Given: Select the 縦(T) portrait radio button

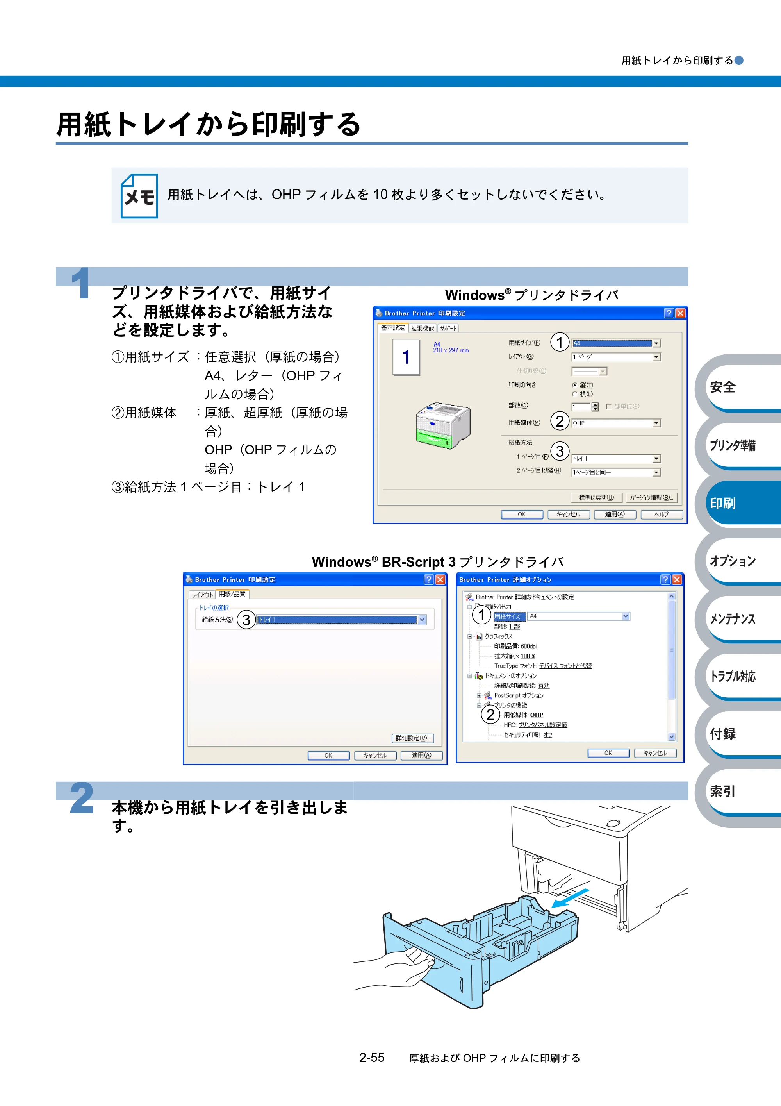Looking at the screenshot, I should pos(574,385).
